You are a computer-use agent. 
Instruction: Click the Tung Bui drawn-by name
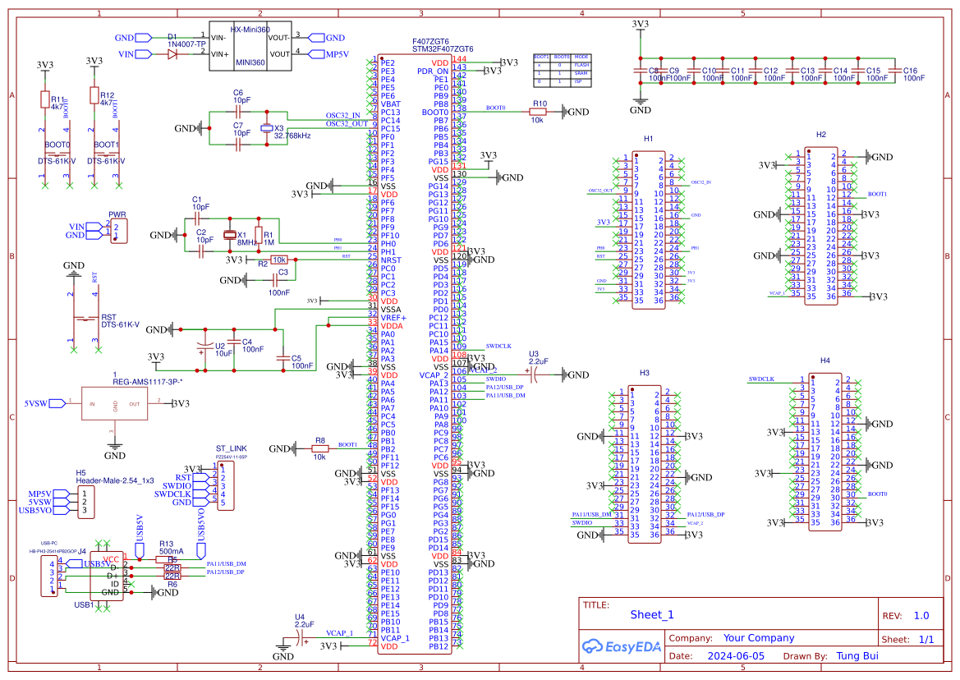(x=857, y=655)
